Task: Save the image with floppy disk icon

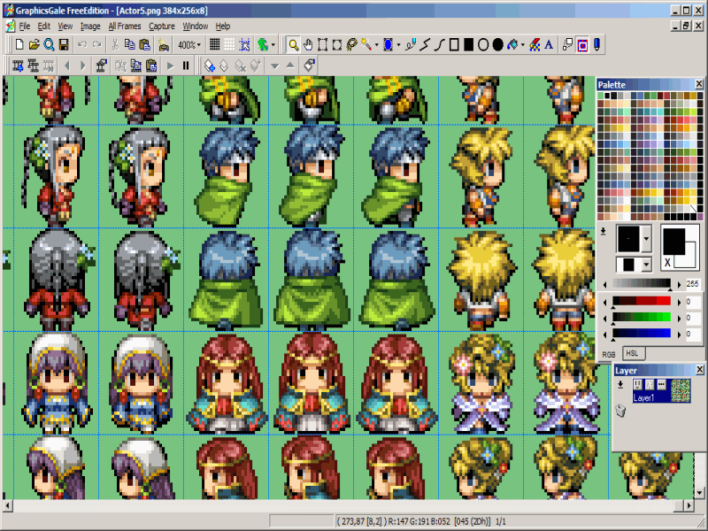Action: [64, 45]
